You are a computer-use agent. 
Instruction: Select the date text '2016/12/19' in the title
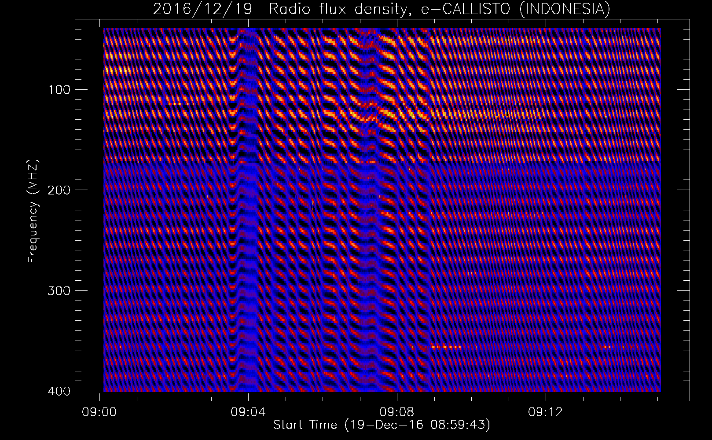click(202, 9)
